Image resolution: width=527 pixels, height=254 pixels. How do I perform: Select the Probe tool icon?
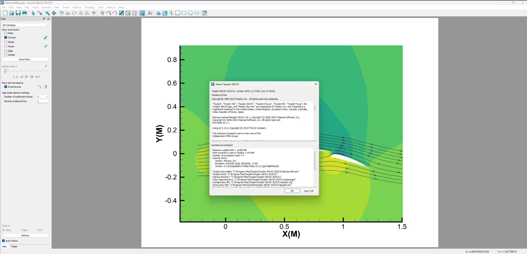[142, 13]
